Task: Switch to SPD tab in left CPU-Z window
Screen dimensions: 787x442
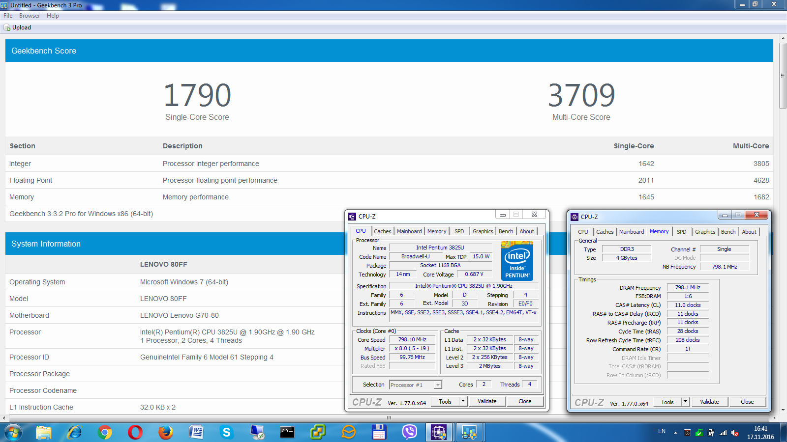Action: click(459, 231)
